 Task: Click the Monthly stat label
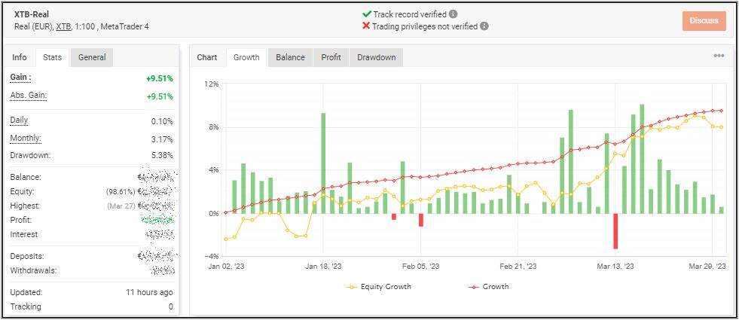pos(25,139)
